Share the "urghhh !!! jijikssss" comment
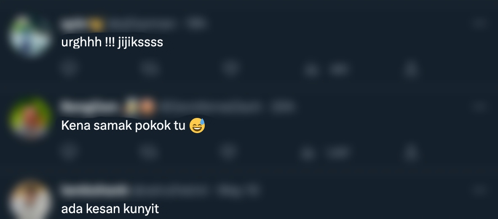This screenshot has height=219, width=498. [411, 68]
